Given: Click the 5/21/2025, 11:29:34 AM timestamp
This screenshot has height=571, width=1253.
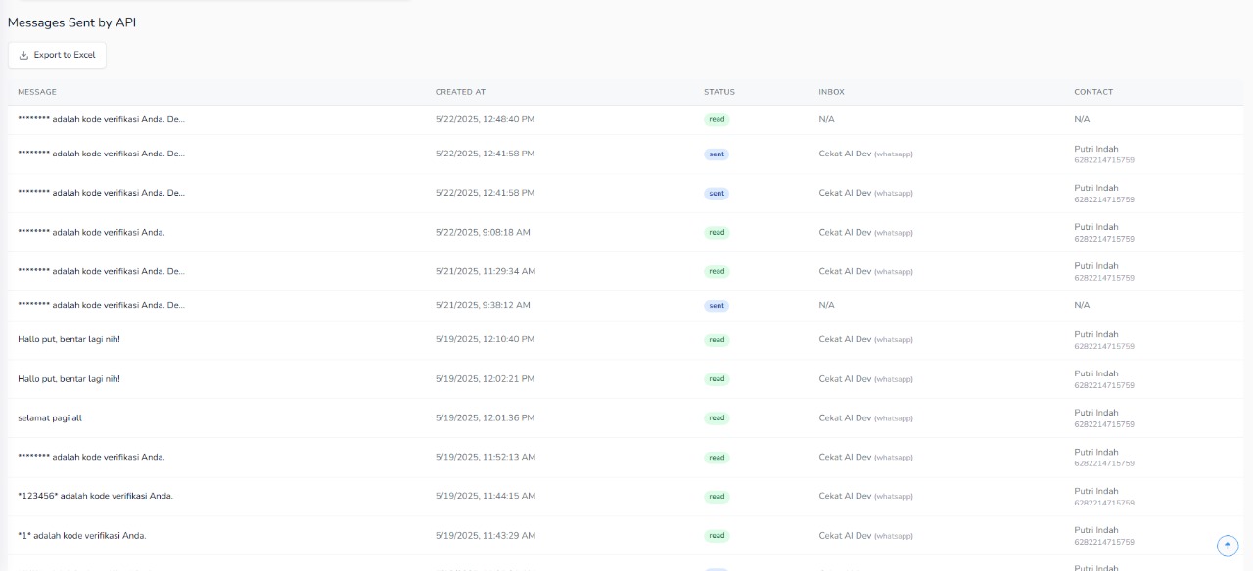Looking at the screenshot, I should [485, 272].
